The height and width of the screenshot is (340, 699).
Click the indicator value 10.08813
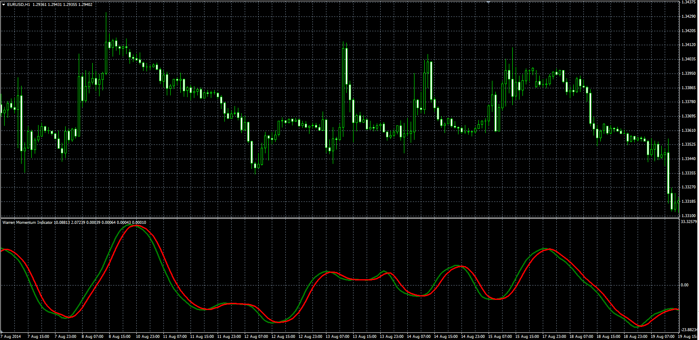tap(62, 222)
